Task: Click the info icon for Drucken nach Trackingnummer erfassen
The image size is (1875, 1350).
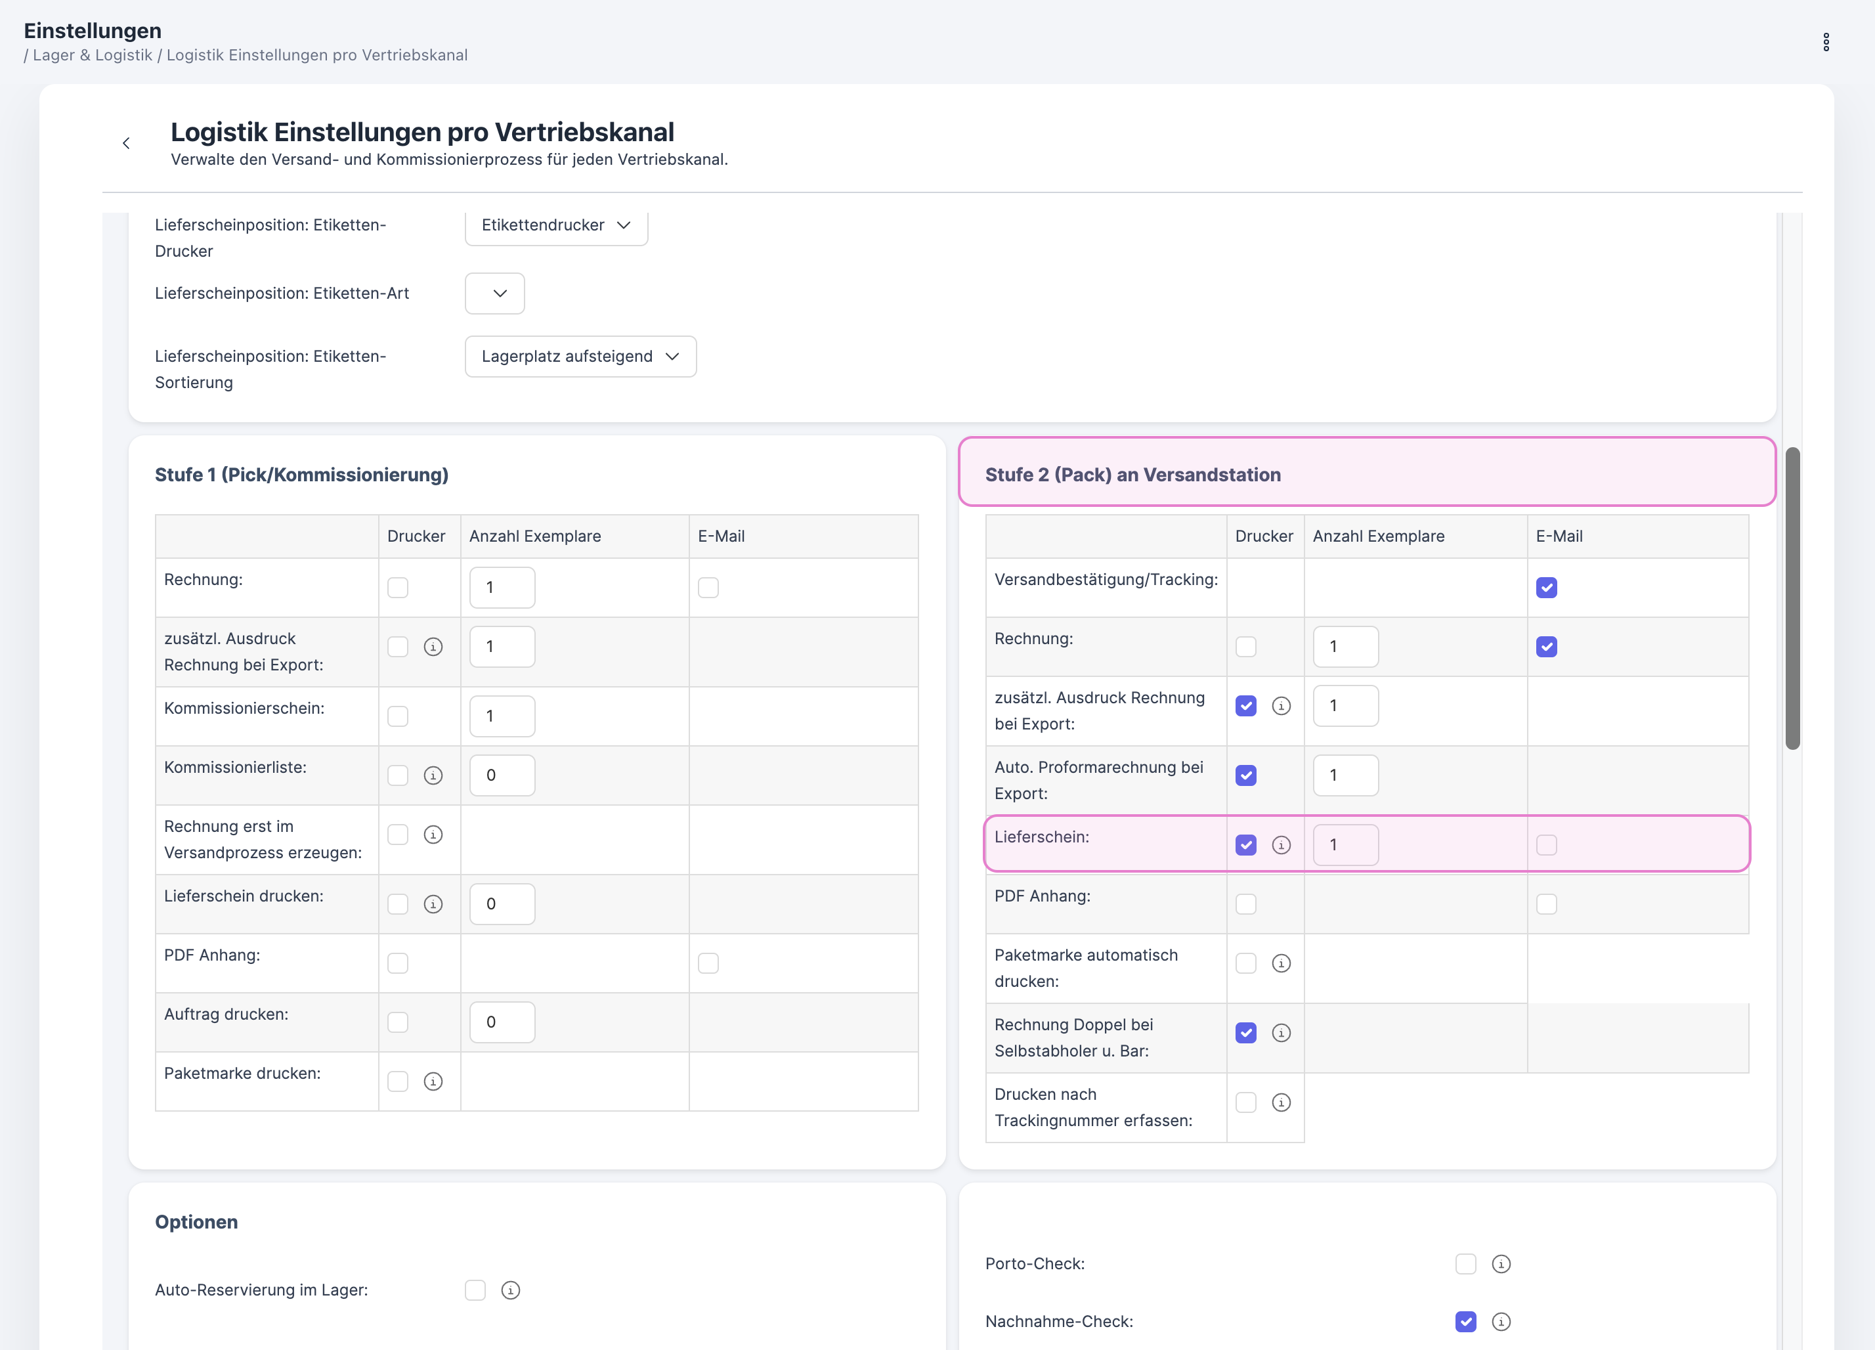Action: 1282,1103
